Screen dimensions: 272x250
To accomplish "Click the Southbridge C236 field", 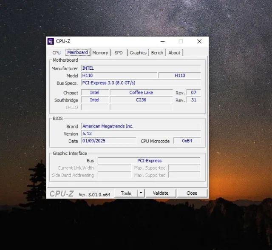I will point(141,100).
